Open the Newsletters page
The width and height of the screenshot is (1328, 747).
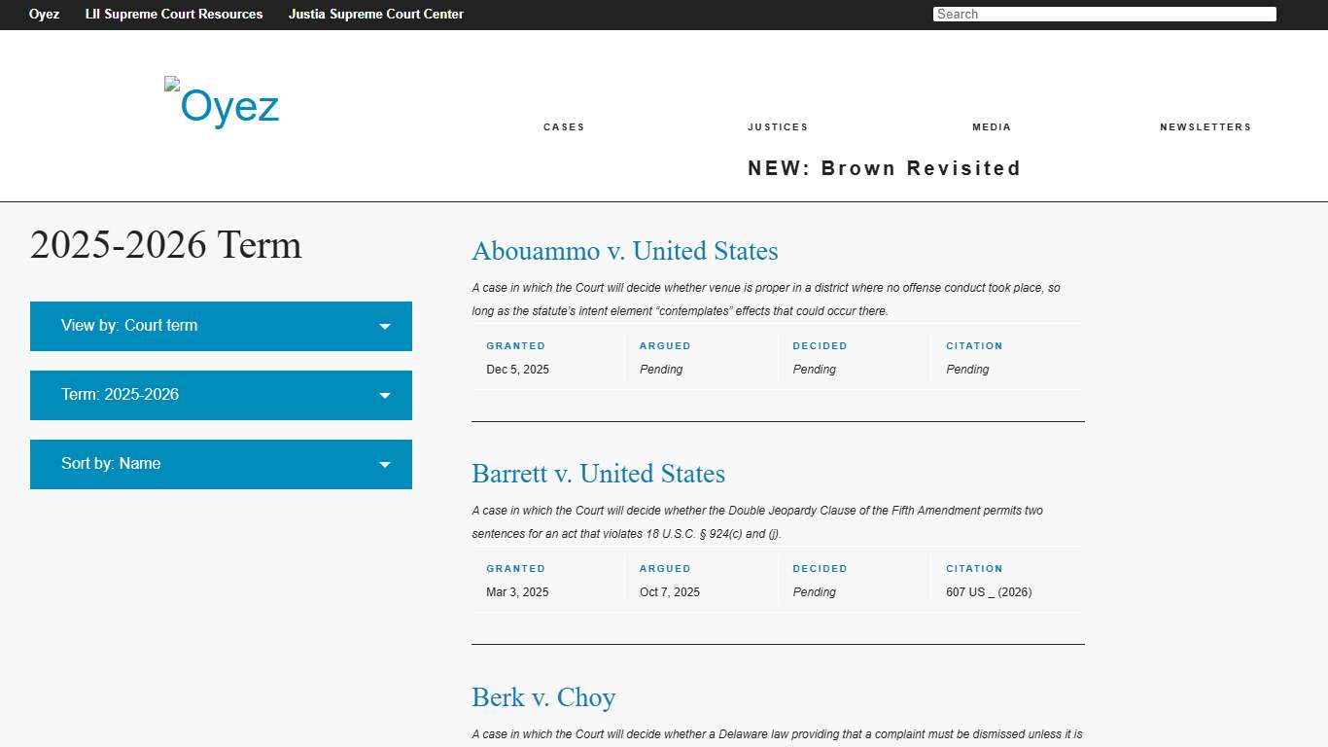(x=1206, y=127)
